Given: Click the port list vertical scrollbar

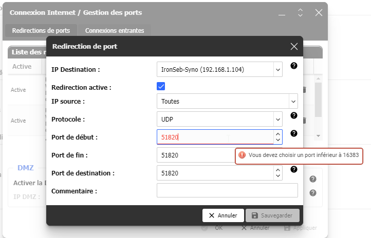Looking at the screenshot, I should point(318,108).
